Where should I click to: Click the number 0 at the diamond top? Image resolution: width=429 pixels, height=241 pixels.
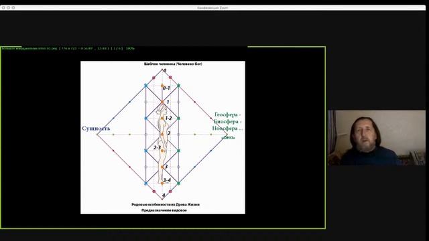click(165, 70)
